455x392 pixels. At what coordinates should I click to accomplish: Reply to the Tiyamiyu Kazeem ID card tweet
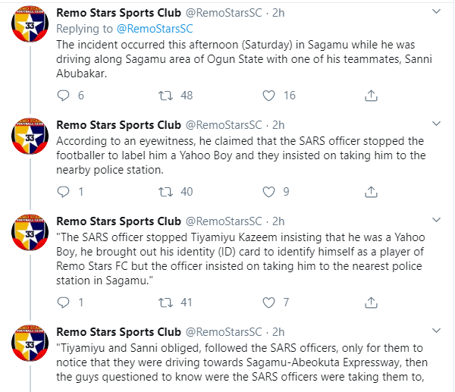click(64, 303)
